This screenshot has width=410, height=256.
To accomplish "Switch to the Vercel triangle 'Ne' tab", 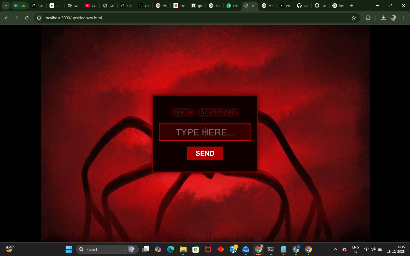I will click(x=285, y=6).
